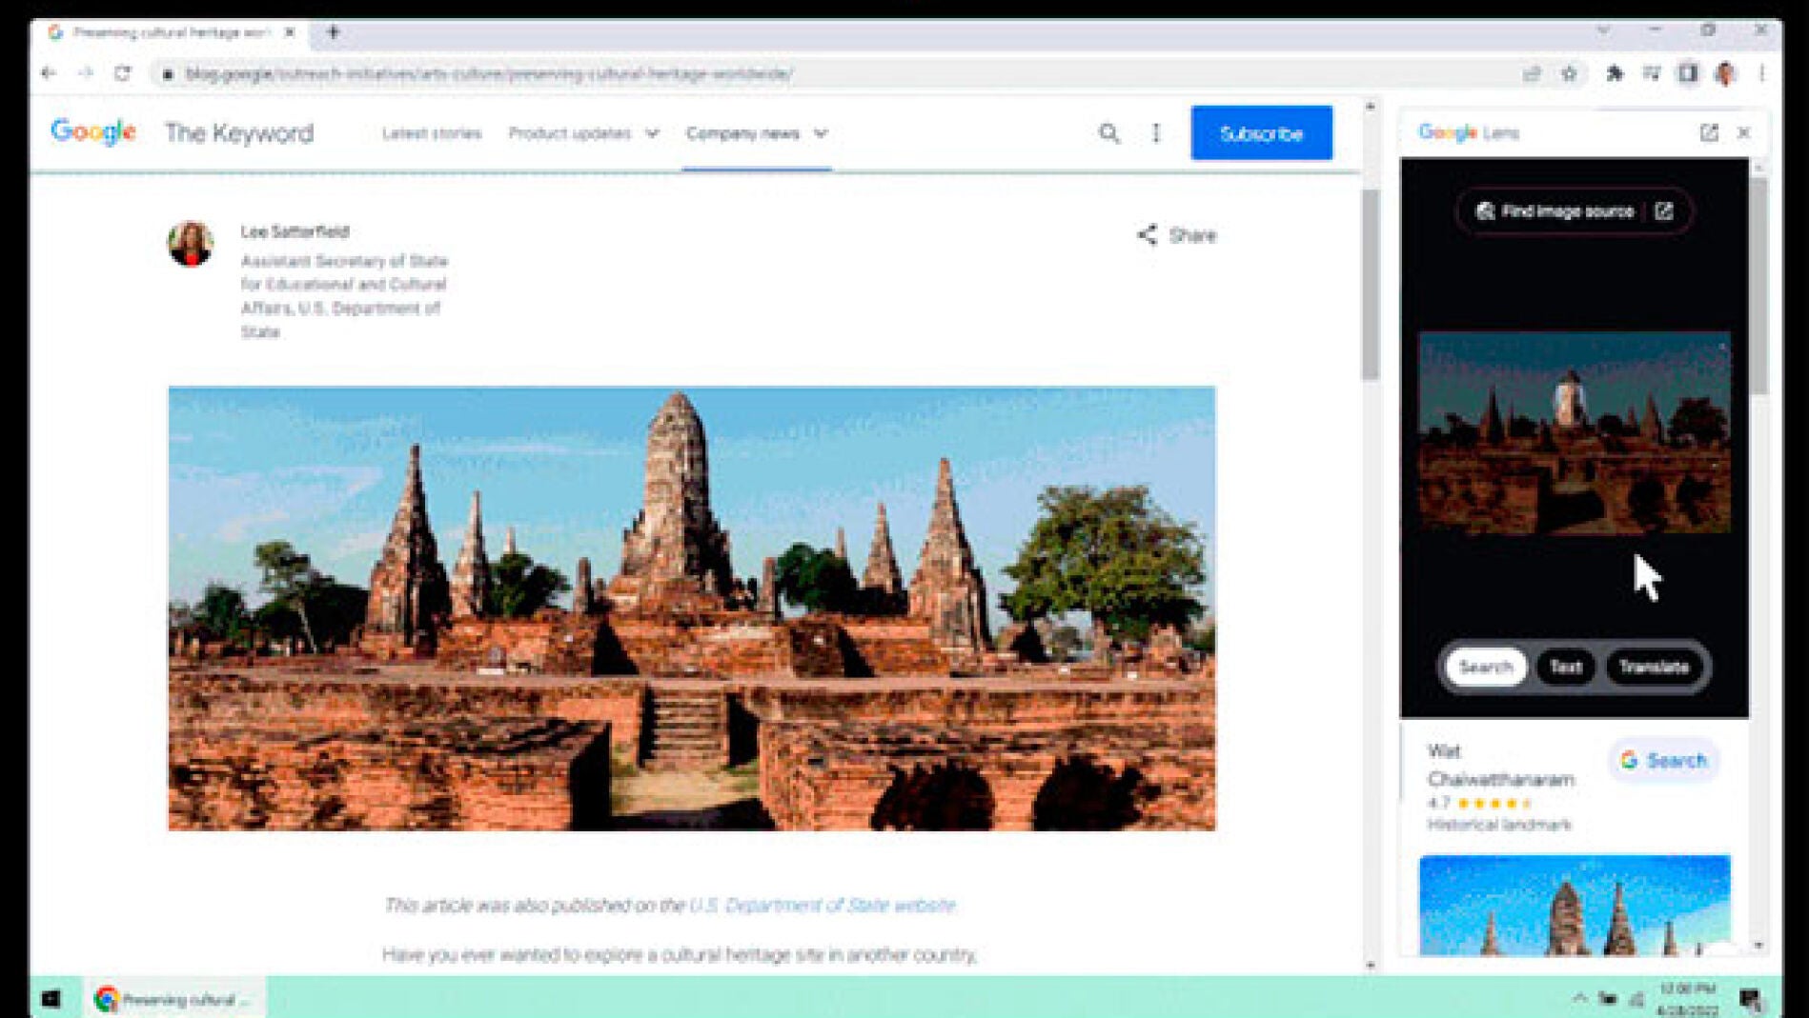Reload the page

click(123, 73)
